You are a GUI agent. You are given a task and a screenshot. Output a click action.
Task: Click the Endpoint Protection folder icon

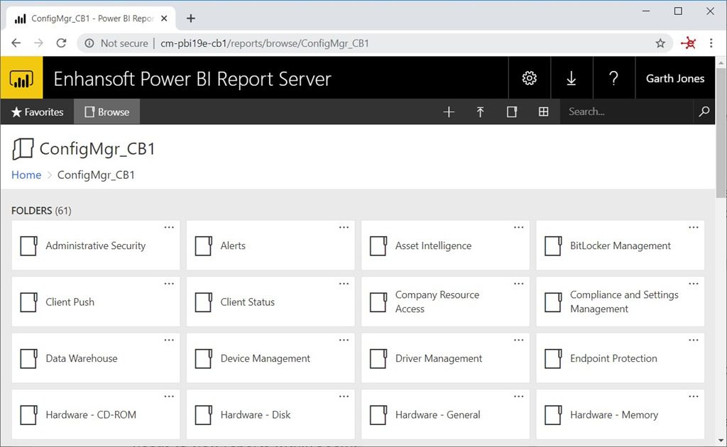(x=553, y=358)
